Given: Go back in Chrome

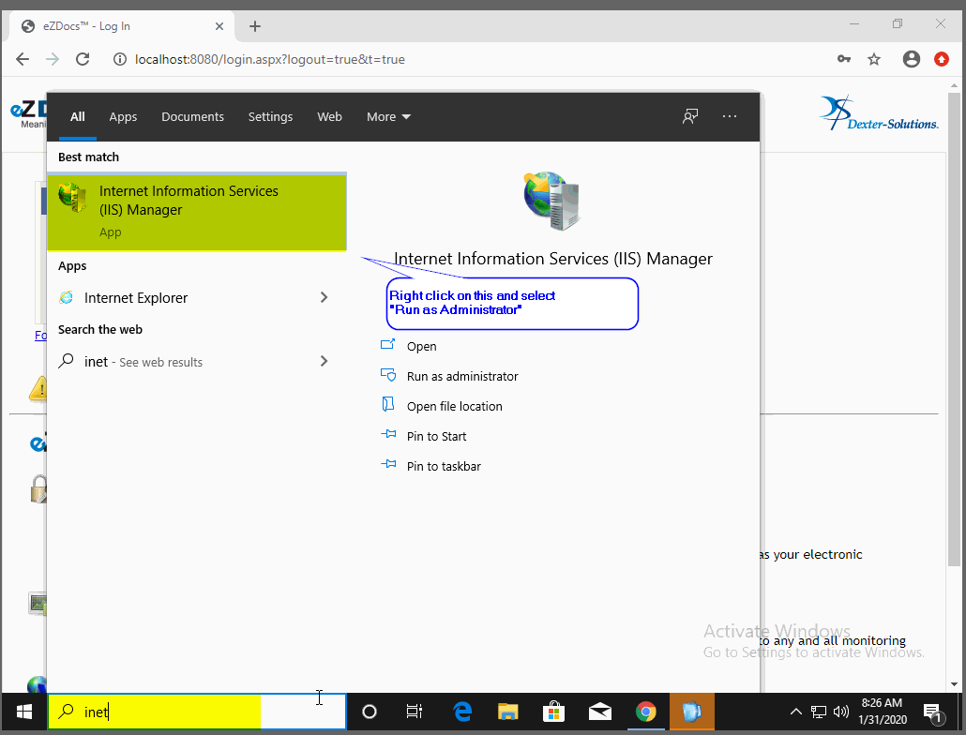Looking at the screenshot, I should [23, 59].
